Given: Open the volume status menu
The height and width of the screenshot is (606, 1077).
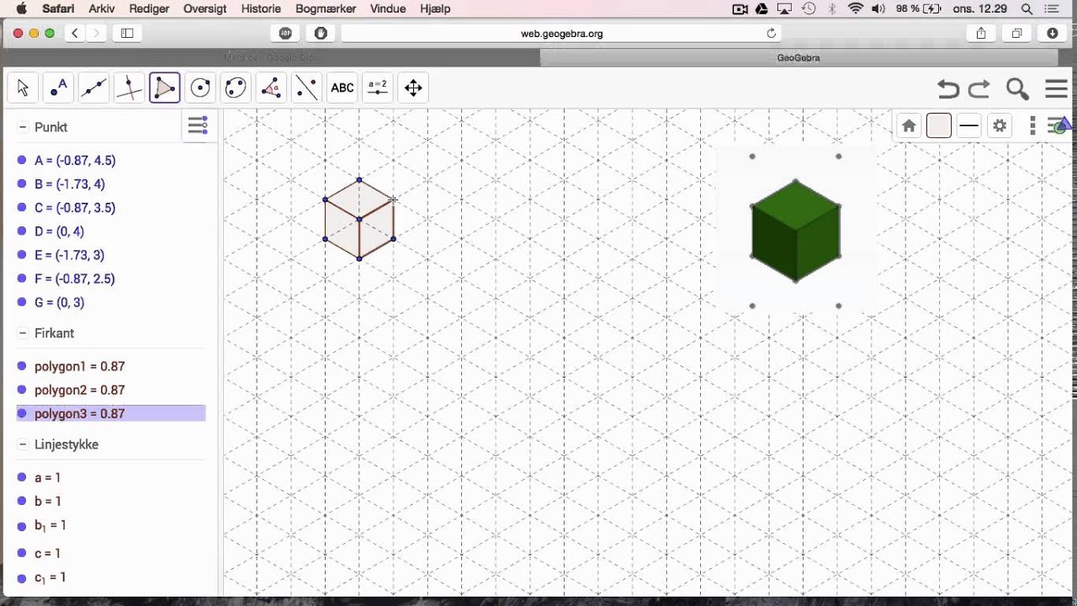Looking at the screenshot, I should pyautogui.click(x=878, y=8).
